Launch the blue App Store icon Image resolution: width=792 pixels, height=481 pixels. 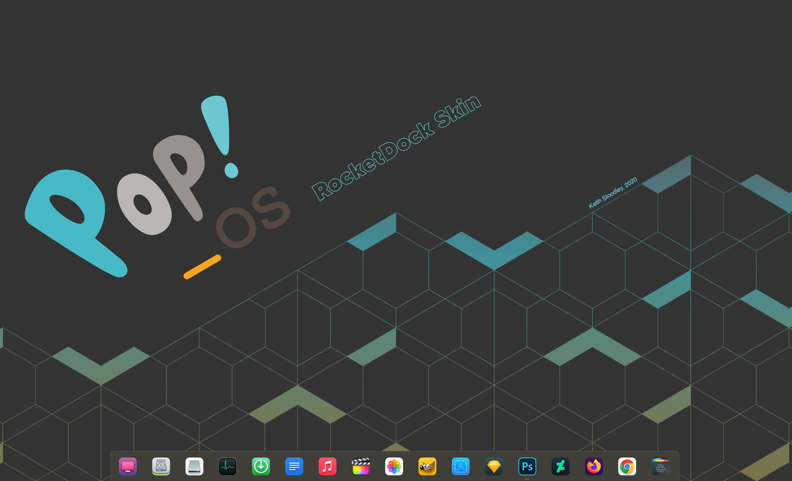pyautogui.click(x=460, y=467)
